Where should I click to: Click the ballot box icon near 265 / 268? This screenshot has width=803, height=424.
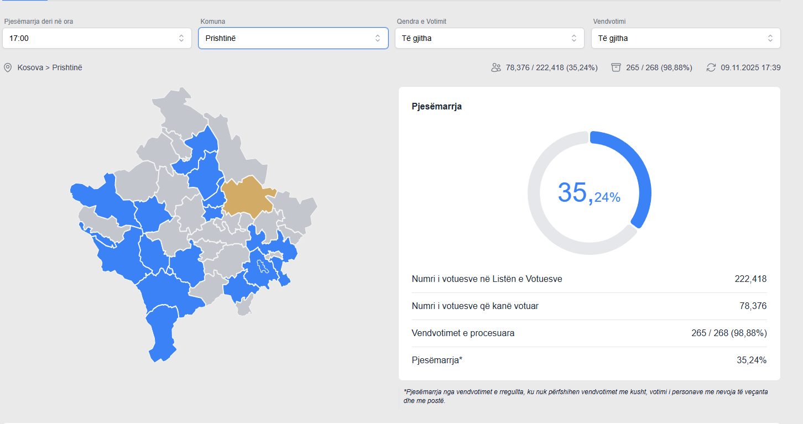tap(616, 67)
